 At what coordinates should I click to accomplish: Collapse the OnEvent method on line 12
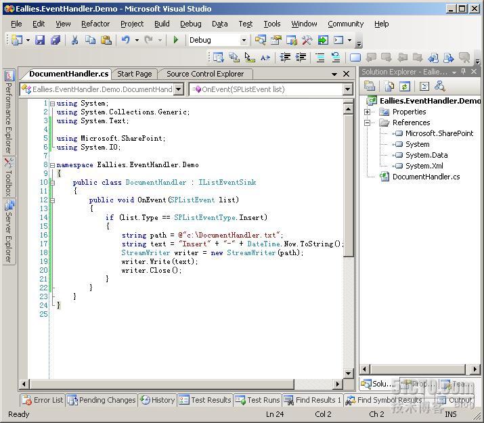(53, 200)
